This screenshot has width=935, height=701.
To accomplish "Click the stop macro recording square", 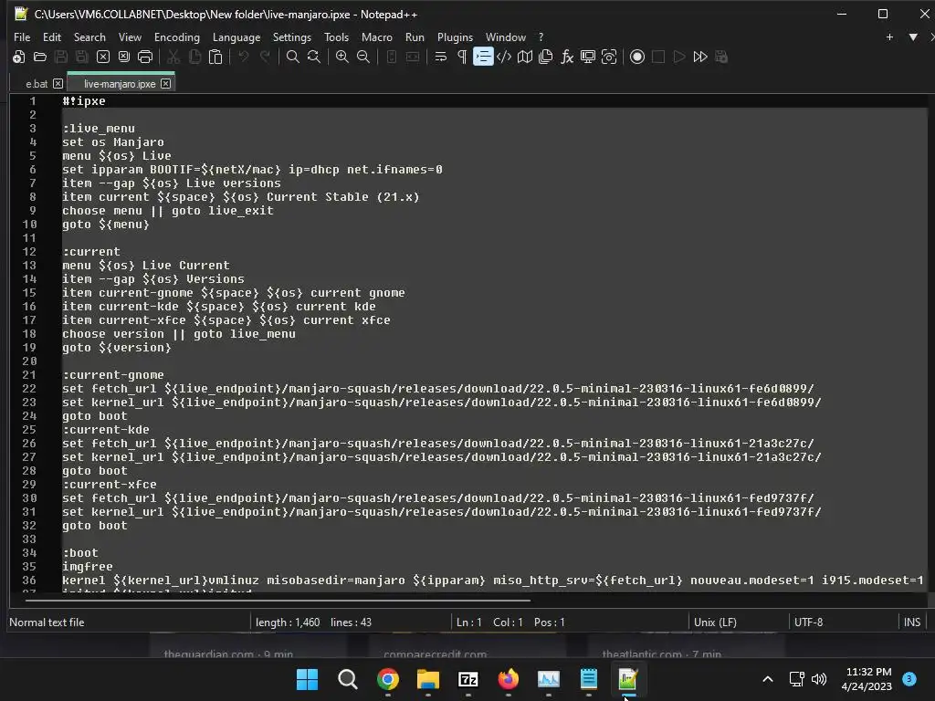I will [658, 57].
